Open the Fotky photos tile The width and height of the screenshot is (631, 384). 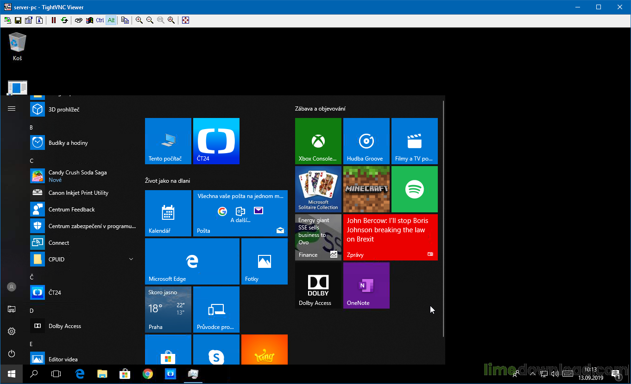tap(265, 261)
